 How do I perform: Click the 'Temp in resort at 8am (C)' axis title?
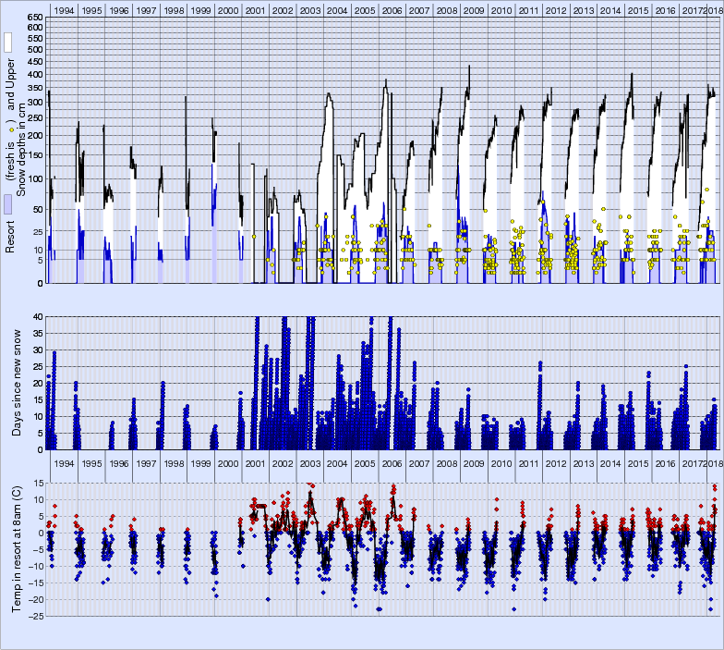point(18,549)
